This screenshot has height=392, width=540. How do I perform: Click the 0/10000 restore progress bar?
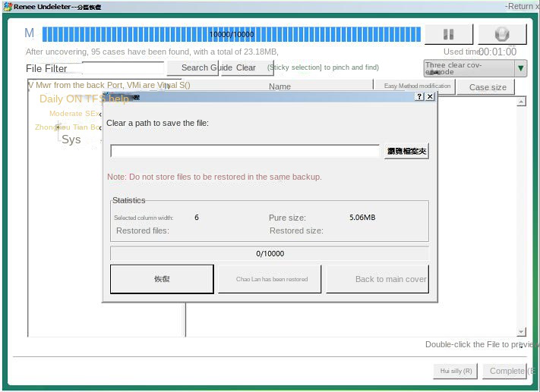tap(270, 254)
